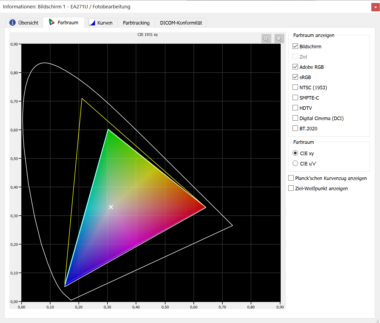Select the Farbraum tab
This screenshot has width=380, height=323.
click(64, 23)
